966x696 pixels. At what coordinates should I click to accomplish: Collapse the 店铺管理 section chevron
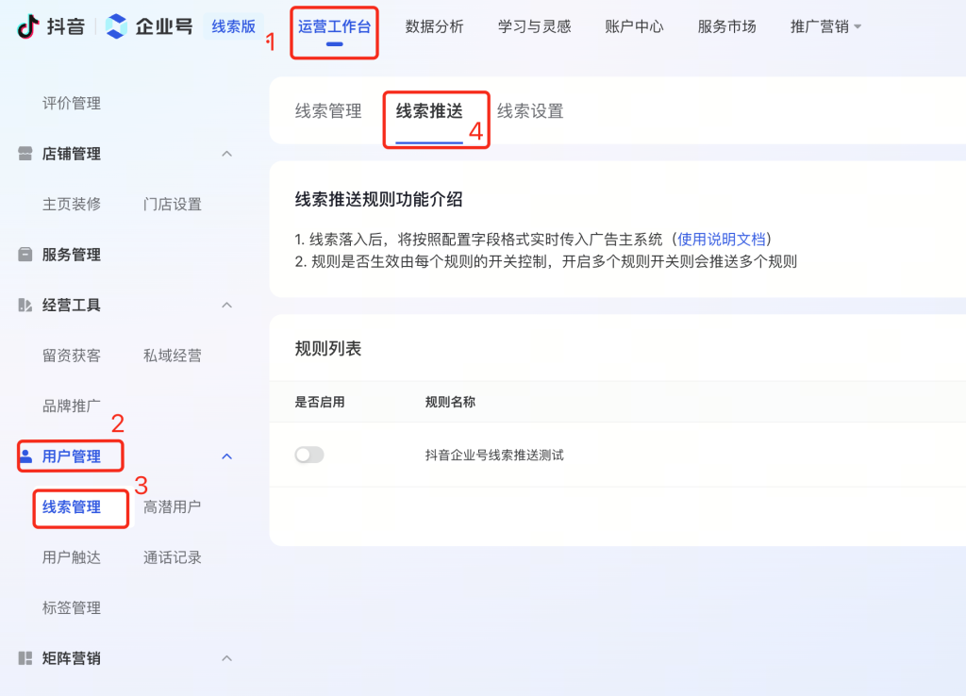(226, 154)
